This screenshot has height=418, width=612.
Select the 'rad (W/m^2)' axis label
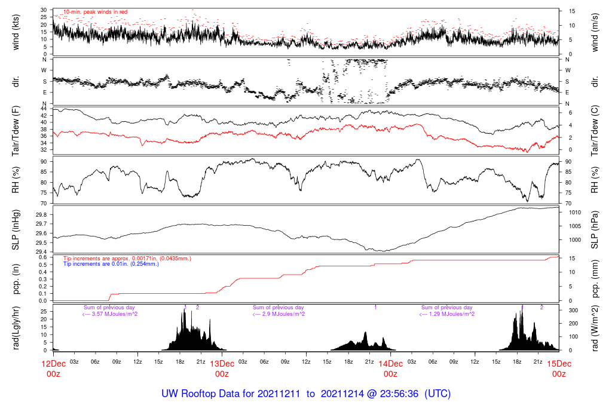pyautogui.click(x=595, y=328)
